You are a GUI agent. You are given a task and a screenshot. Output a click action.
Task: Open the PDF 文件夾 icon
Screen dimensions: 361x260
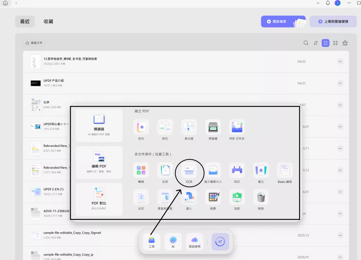pyautogui.click(x=237, y=127)
